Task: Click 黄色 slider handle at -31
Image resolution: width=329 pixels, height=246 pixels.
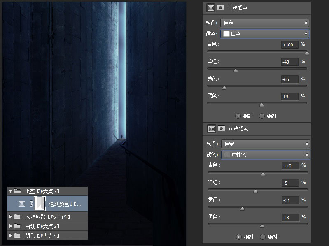Action: pyautogui.click(x=243, y=209)
